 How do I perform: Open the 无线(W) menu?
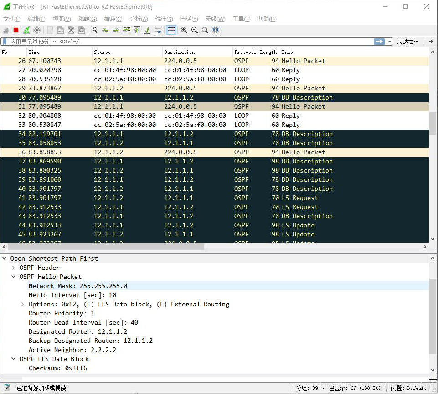point(216,19)
